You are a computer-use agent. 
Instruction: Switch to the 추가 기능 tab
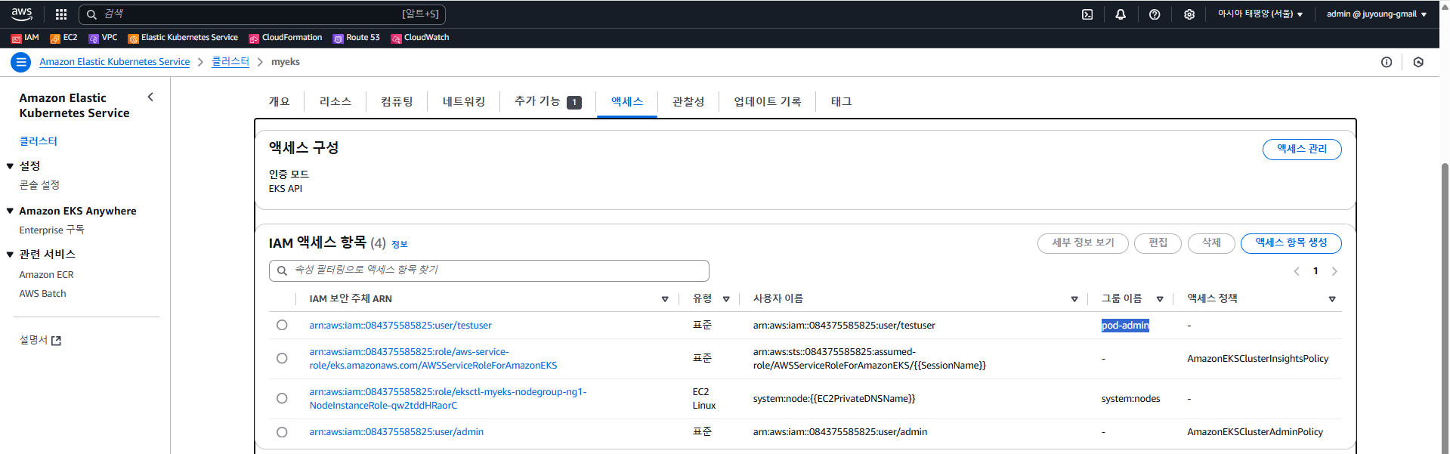click(x=548, y=101)
